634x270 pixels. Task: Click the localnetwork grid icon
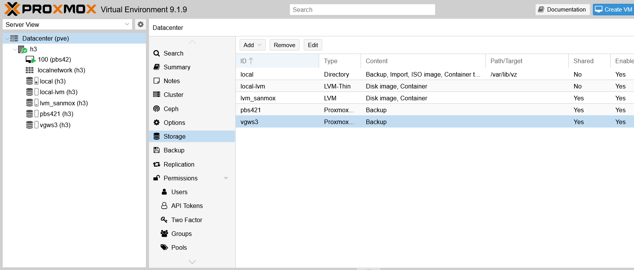[x=30, y=70]
